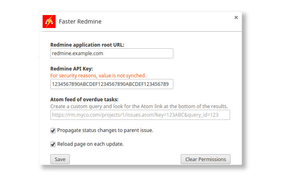Click the 'Propagate status changes to parent issue' label text
Screen dimensions: 283x177
click(x=105, y=131)
